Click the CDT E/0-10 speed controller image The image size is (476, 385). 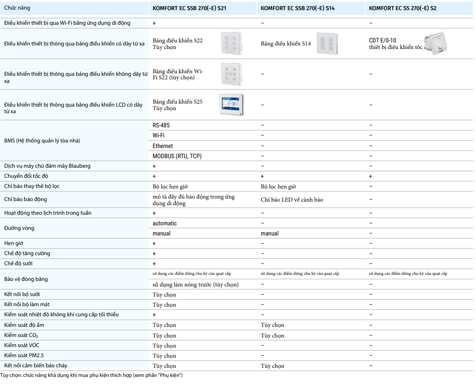pos(436,43)
